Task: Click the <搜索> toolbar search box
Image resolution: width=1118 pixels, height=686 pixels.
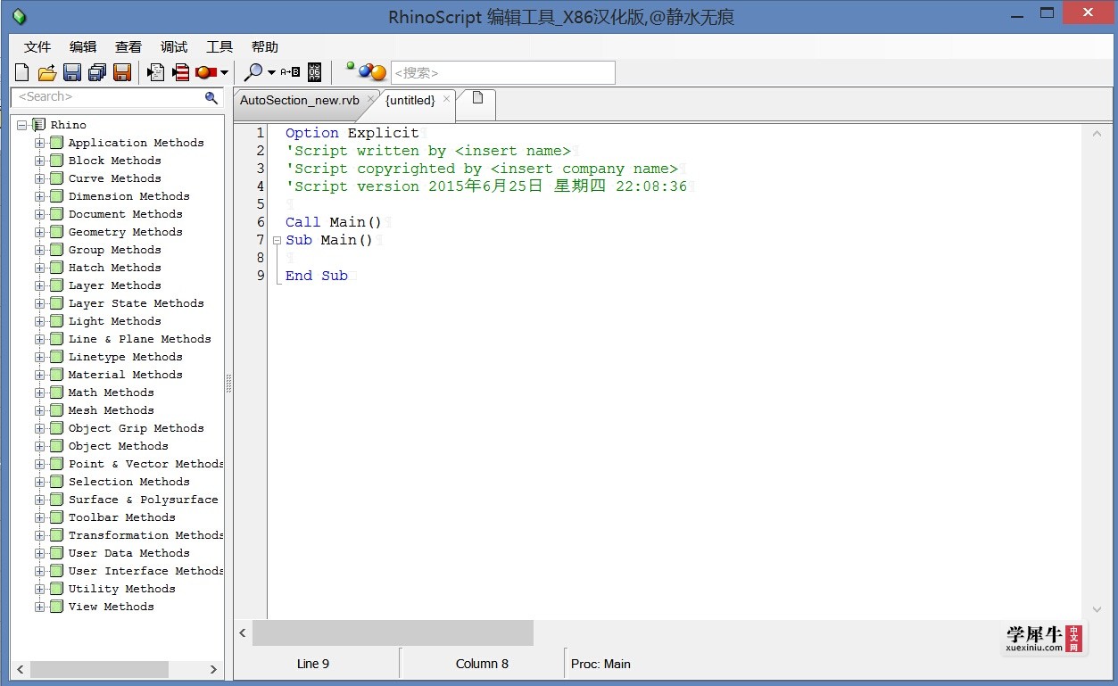Action: point(503,73)
